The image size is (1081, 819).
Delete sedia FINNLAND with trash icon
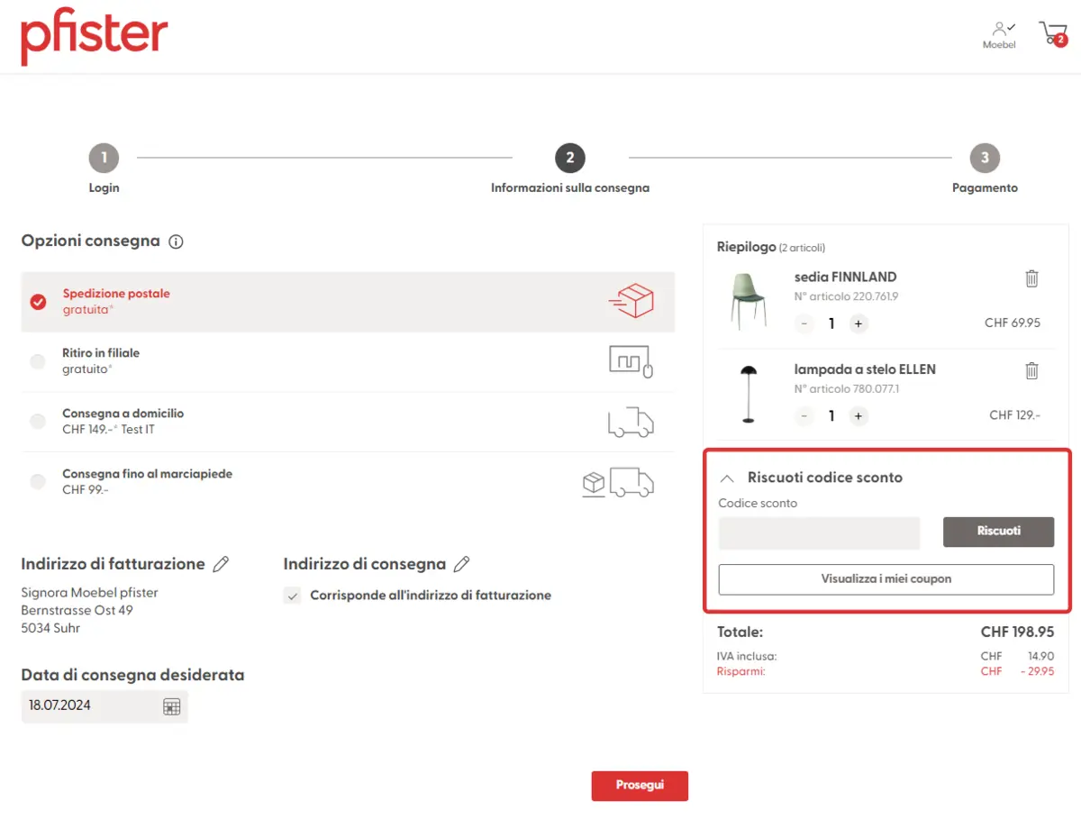[x=1031, y=278]
